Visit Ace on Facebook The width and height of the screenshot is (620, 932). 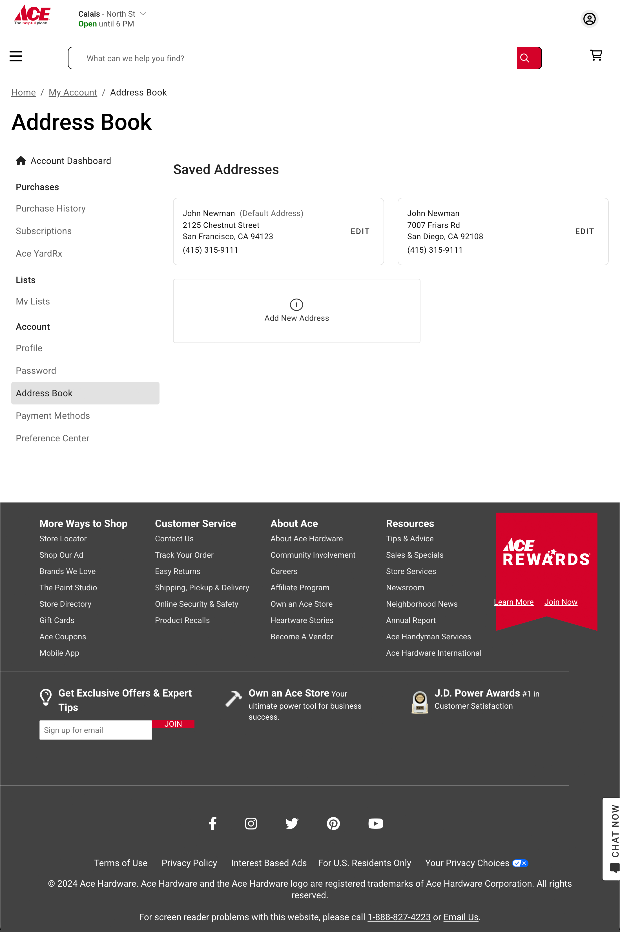tap(213, 823)
